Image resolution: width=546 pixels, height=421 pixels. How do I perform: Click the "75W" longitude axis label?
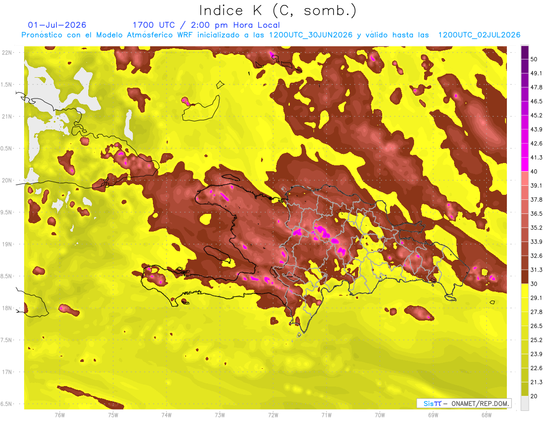tap(113, 415)
